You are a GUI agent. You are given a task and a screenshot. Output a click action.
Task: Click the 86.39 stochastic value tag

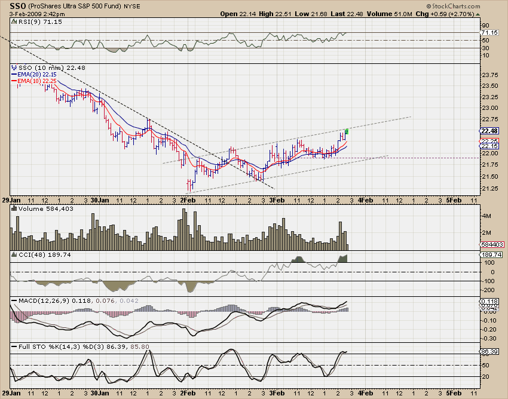tap(489, 351)
